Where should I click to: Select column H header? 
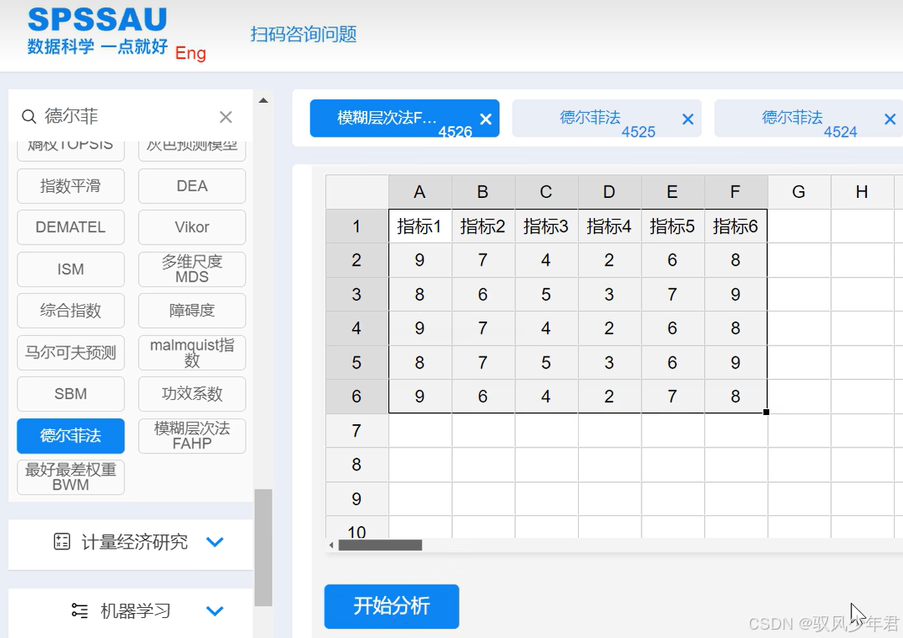[862, 192]
